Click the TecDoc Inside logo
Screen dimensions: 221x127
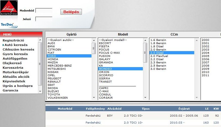pos(9,25)
